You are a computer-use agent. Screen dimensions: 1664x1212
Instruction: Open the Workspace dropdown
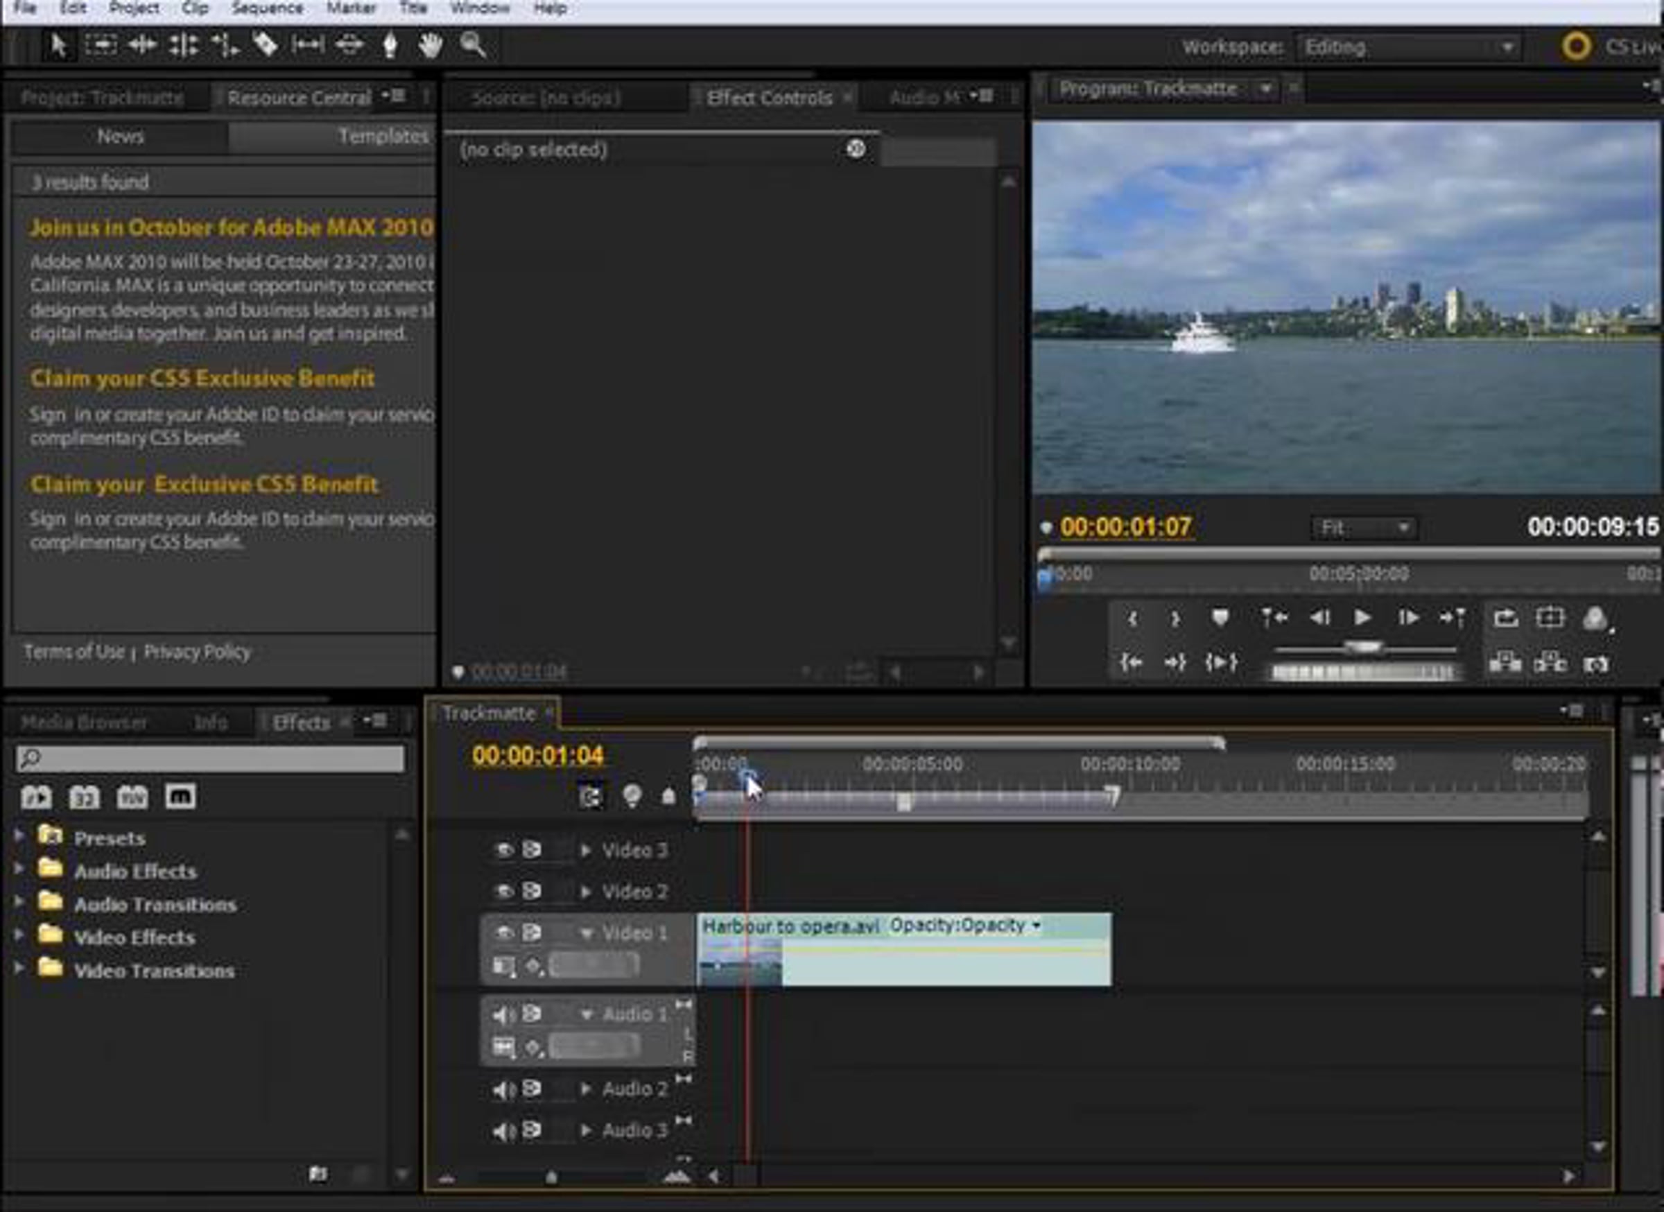coord(1409,48)
